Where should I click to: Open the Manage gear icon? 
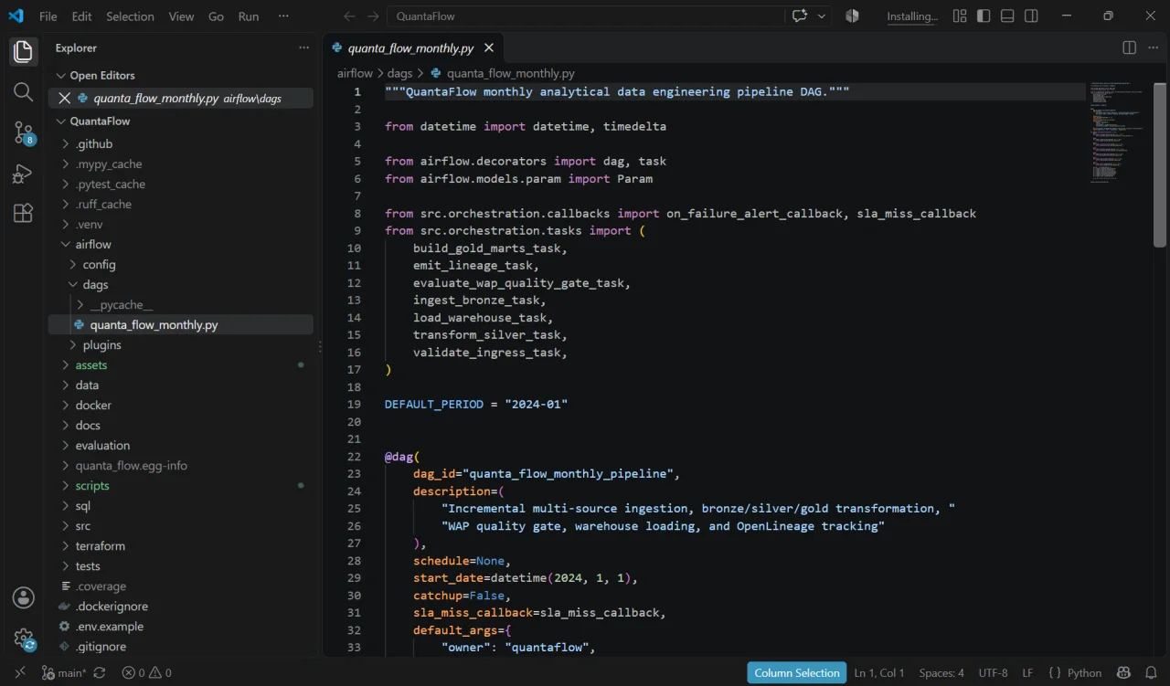[x=23, y=639]
